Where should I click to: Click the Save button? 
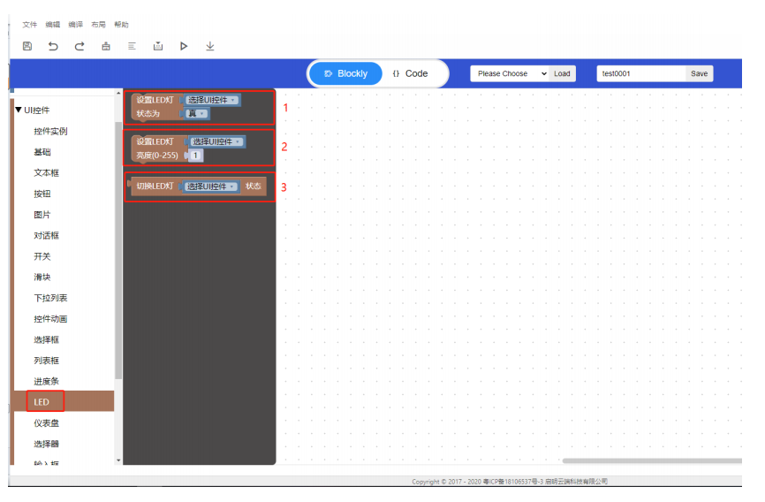tap(699, 73)
